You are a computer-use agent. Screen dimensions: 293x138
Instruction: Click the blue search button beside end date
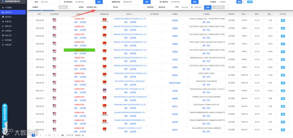pos(208,7)
